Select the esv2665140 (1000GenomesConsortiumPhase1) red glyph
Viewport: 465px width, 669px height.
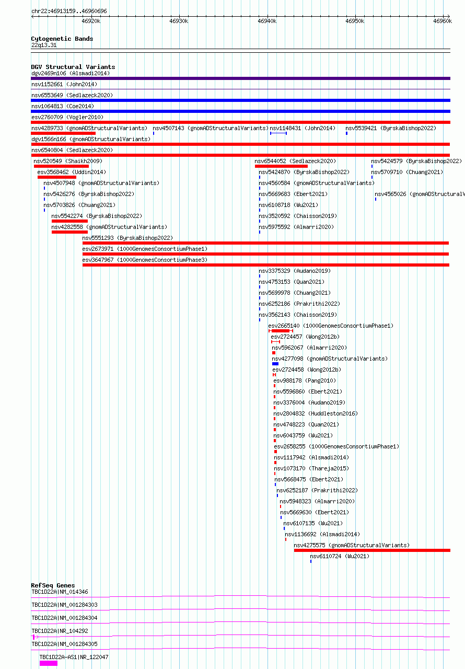coord(281,331)
